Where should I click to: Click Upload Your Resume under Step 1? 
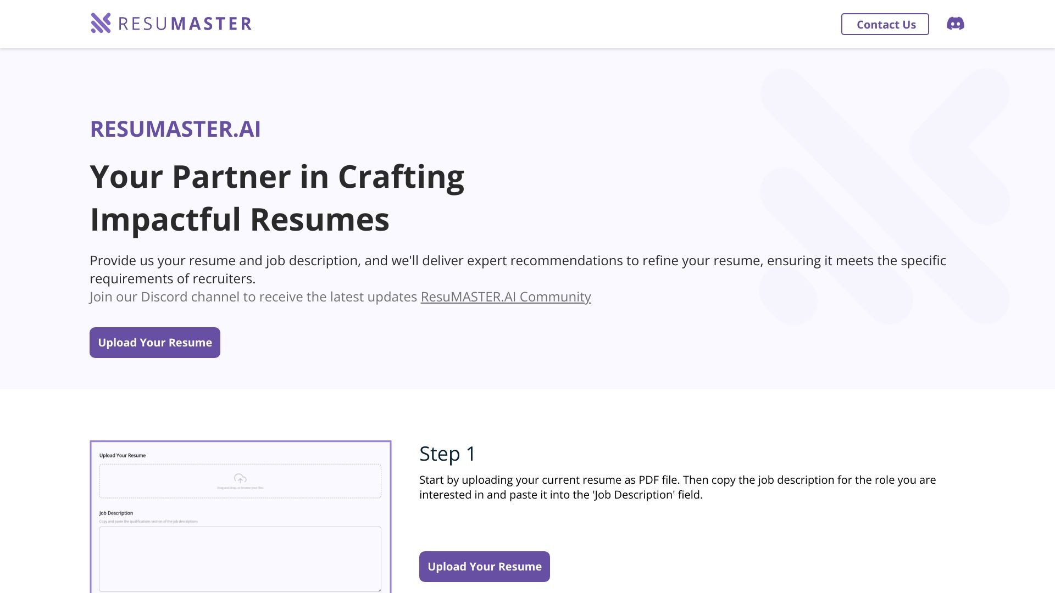(484, 566)
